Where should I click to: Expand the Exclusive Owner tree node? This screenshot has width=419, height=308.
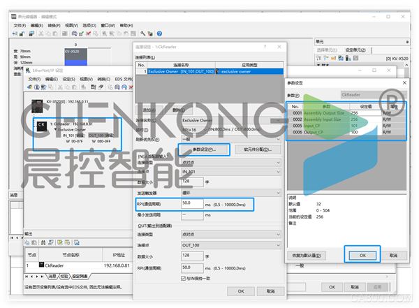click(x=55, y=130)
